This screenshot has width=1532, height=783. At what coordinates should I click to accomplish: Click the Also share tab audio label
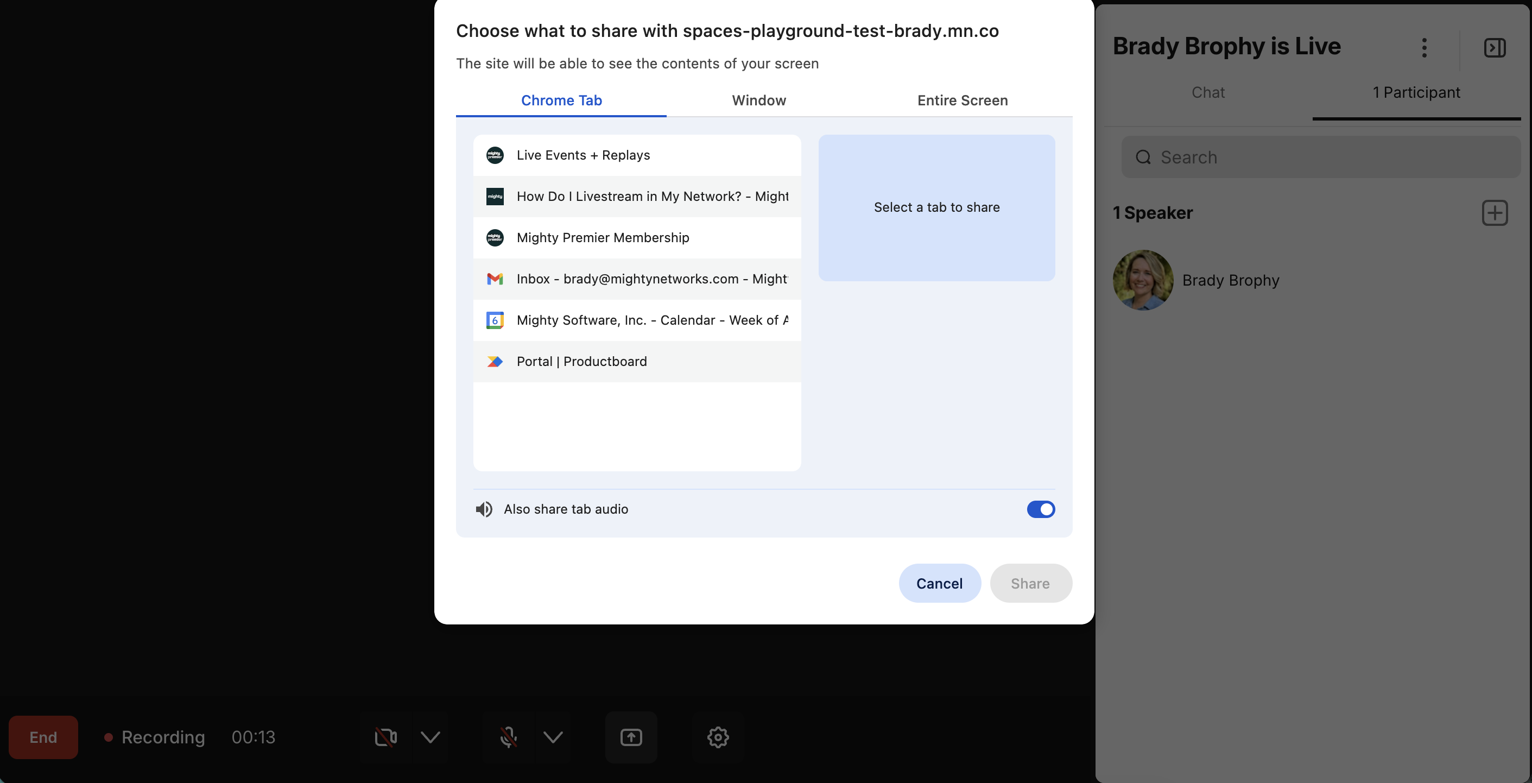point(566,509)
